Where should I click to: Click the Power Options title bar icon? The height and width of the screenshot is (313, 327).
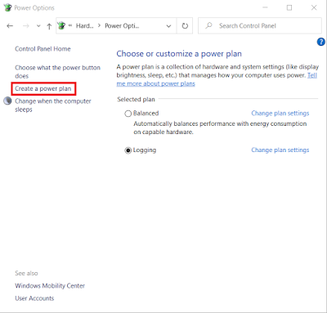(8, 7)
